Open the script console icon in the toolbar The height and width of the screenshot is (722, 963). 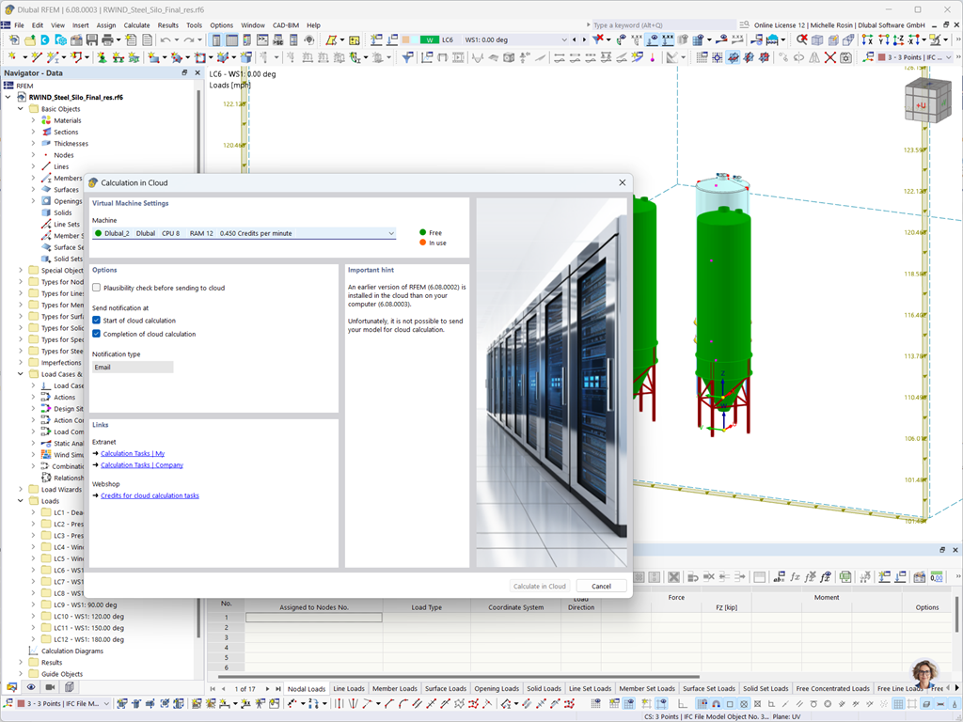[263, 39]
